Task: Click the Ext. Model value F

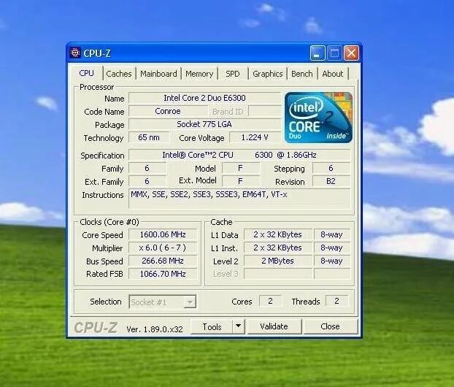Action: [x=240, y=181]
